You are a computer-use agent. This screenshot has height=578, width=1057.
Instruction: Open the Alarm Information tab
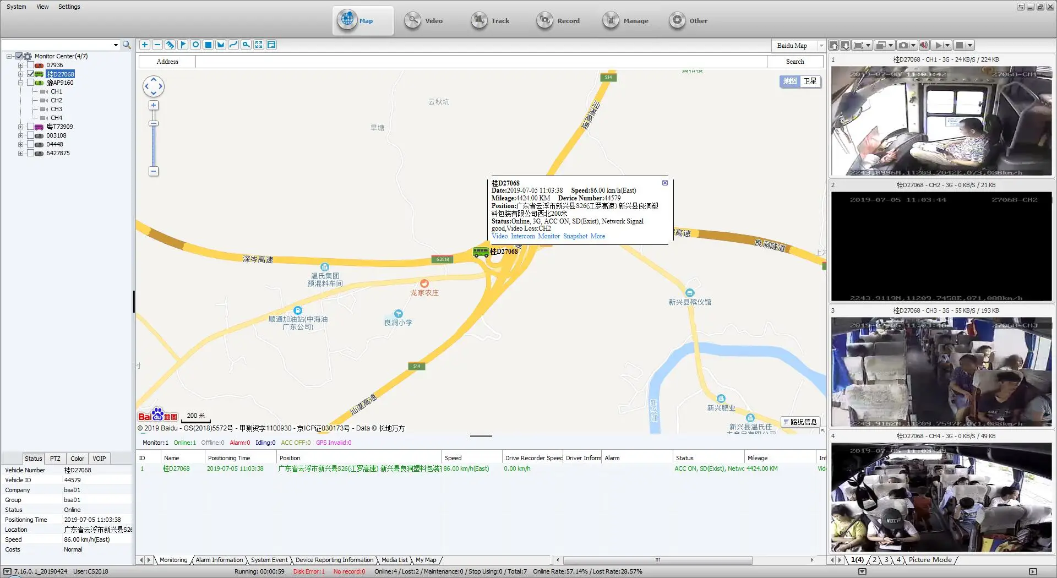[219, 560]
